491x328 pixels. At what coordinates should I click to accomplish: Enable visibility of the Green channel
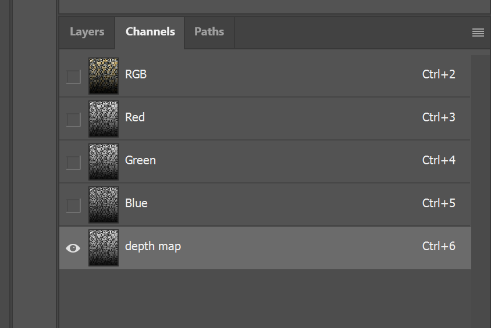pos(73,163)
